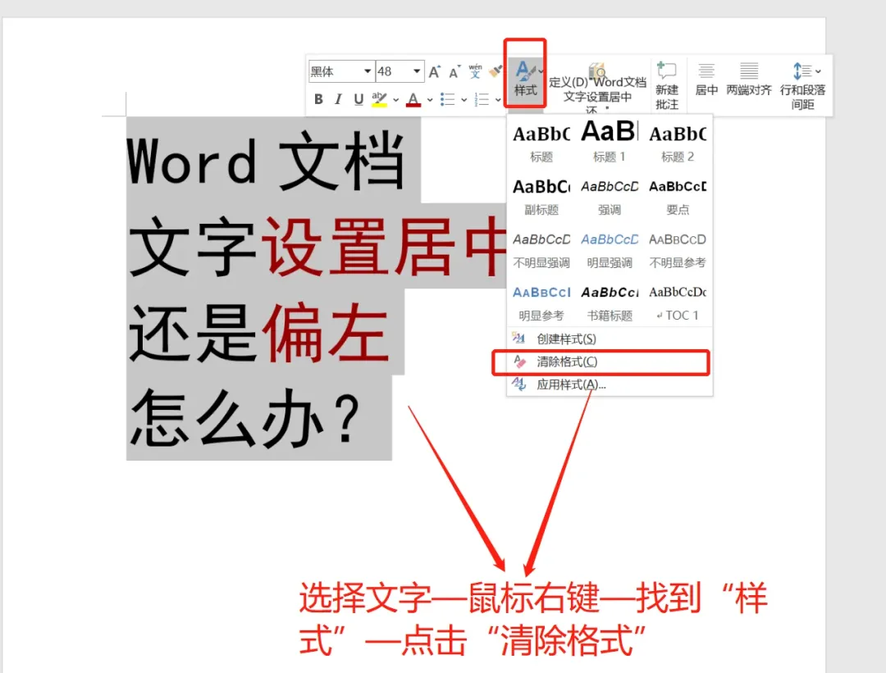The image size is (886, 673).
Task: Click the selected text 'Word 文档'
Action: (266, 161)
